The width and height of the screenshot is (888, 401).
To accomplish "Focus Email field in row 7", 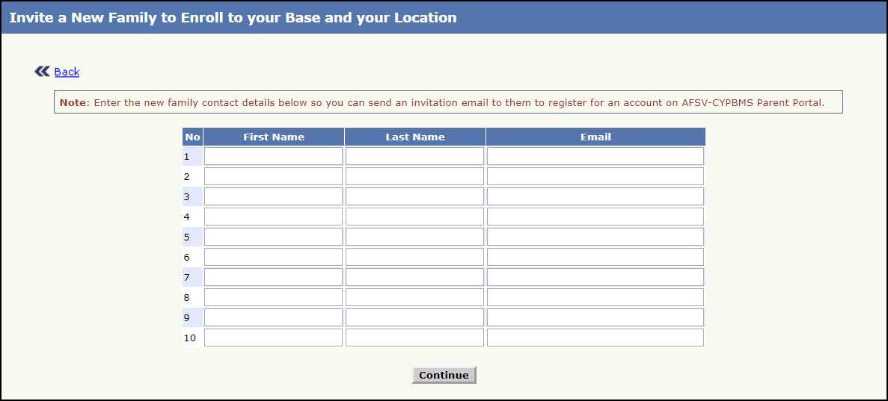I will pyautogui.click(x=595, y=277).
